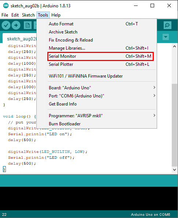Click "Arduino Uno on COM6" status text
The image size is (178, 218).
tap(150, 215)
